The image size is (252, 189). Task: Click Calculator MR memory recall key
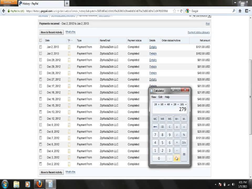(x=162, y=119)
